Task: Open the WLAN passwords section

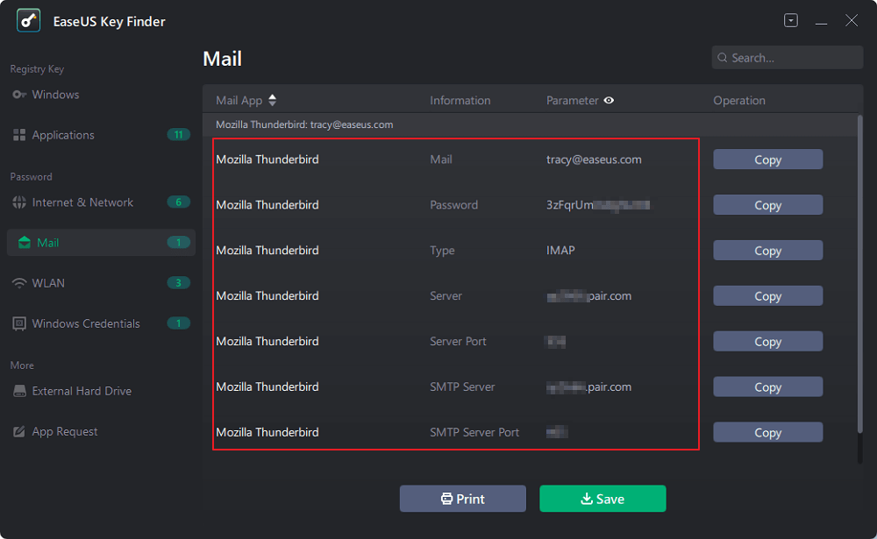Action: (x=101, y=283)
